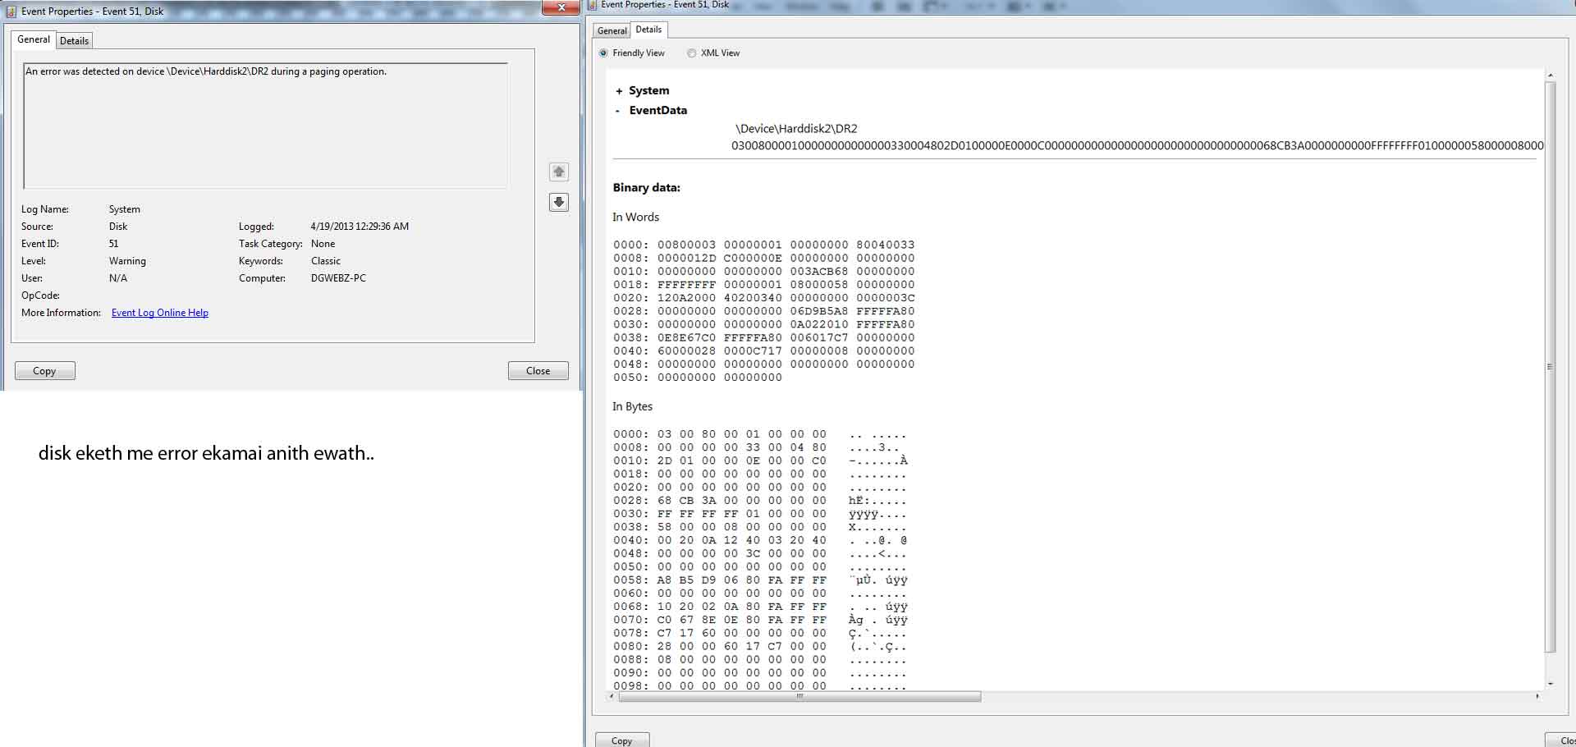Image resolution: width=1576 pixels, height=747 pixels.
Task: Click the up arrow button in General window
Action: (x=559, y=172)
